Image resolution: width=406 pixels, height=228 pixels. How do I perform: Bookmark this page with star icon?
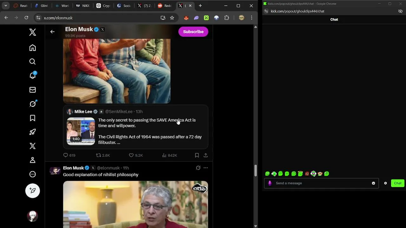(x=172, y=18)
